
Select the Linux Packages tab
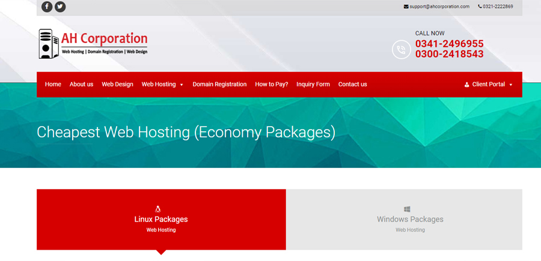(x=161, y=220)
